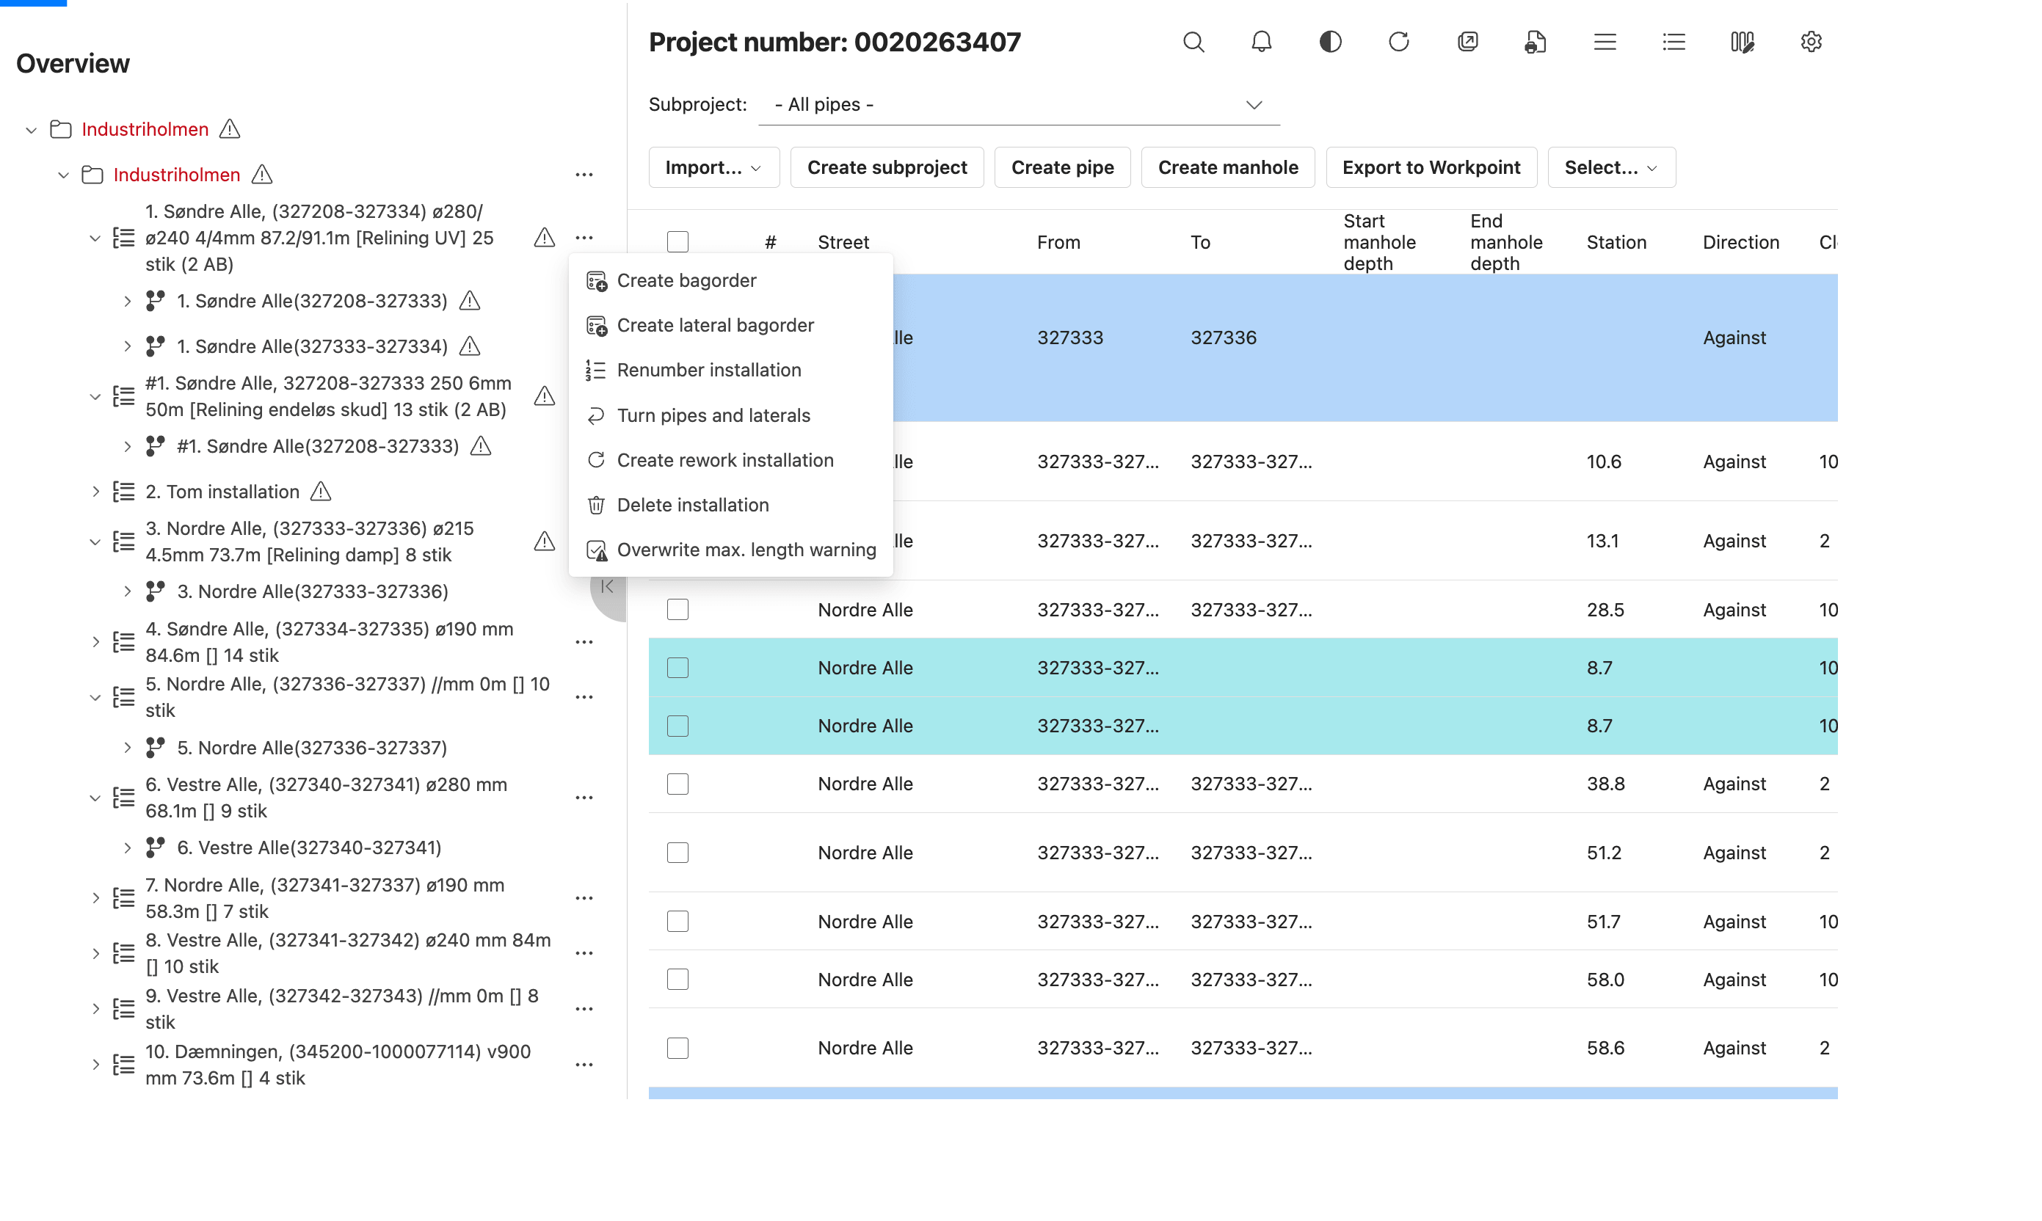
Task: Open more options for 10. Dæmningen installation
Action: coord(584,1065)
